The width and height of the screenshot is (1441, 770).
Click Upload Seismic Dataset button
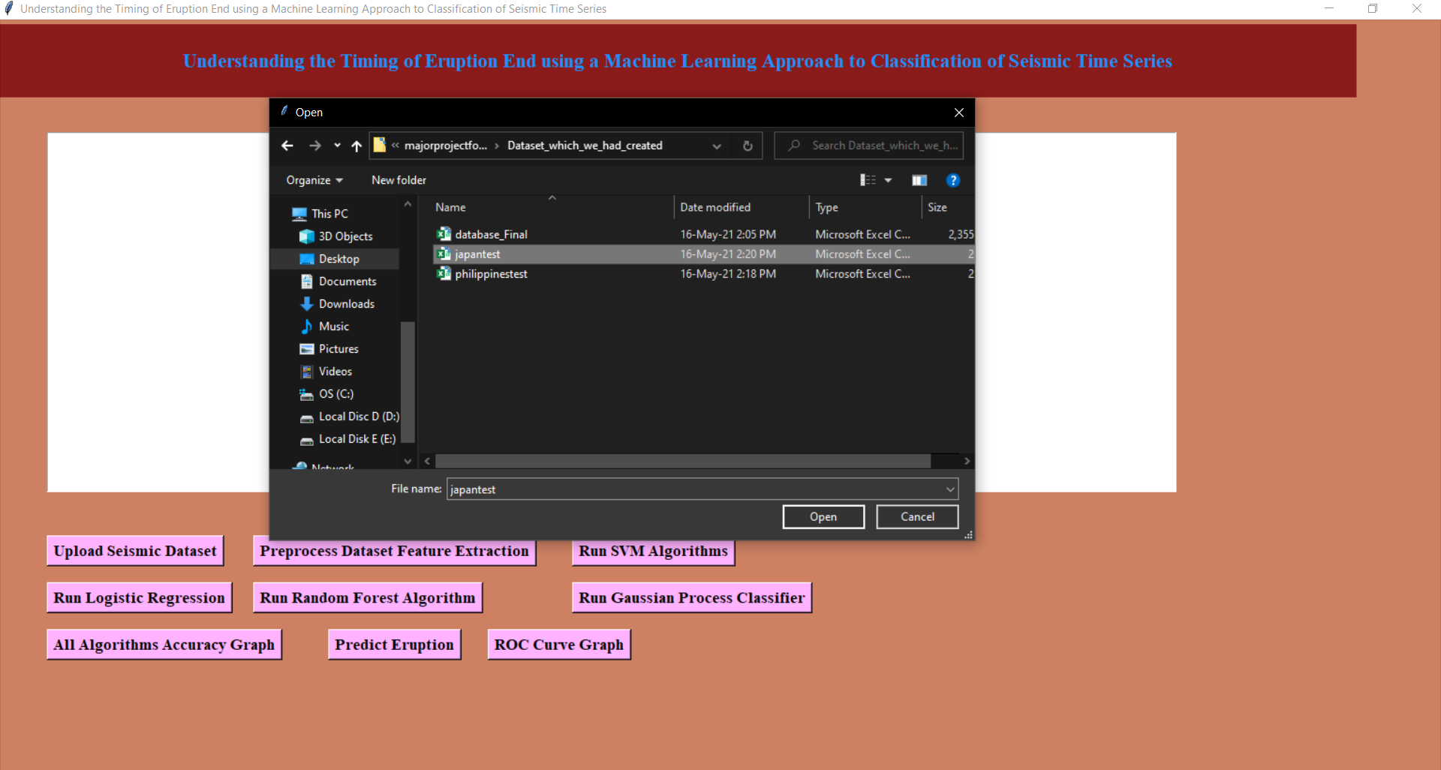coord(135,551)
